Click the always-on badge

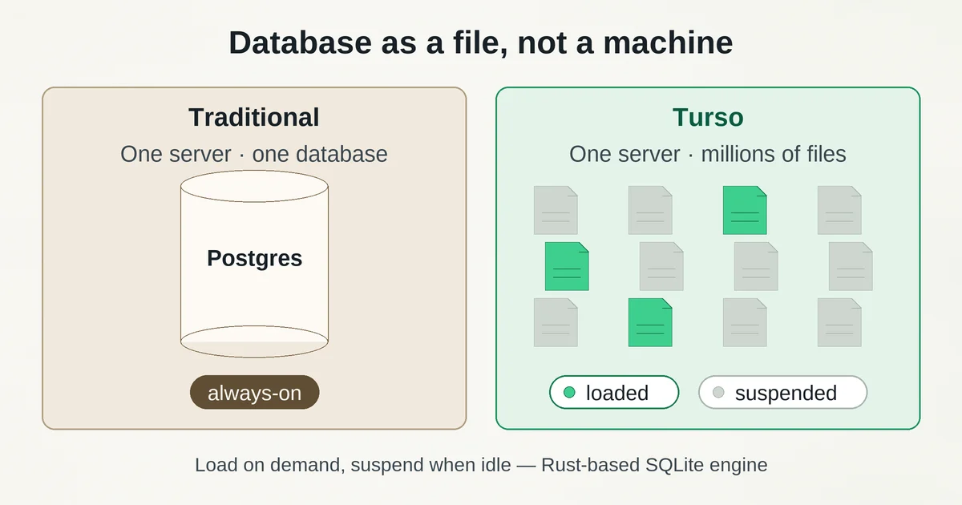point(254,393)
